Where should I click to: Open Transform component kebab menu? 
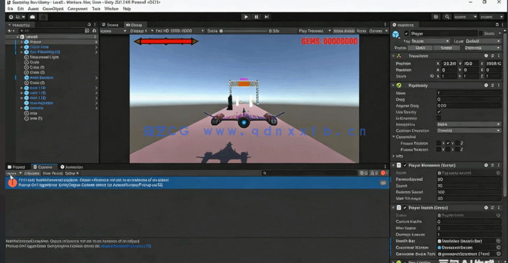point(498,56)
